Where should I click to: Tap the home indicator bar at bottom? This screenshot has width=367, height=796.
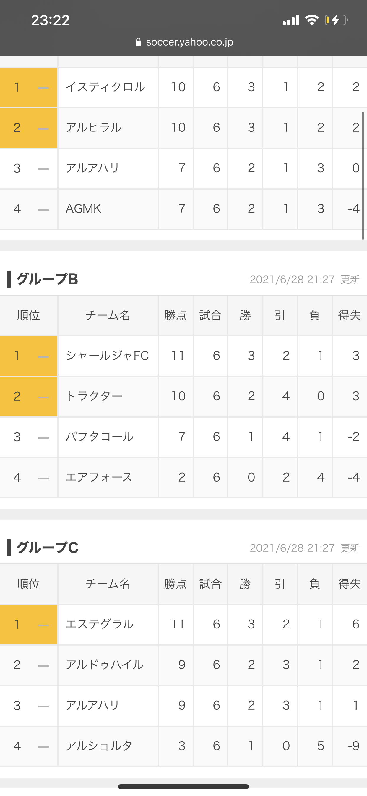(183, 787)
